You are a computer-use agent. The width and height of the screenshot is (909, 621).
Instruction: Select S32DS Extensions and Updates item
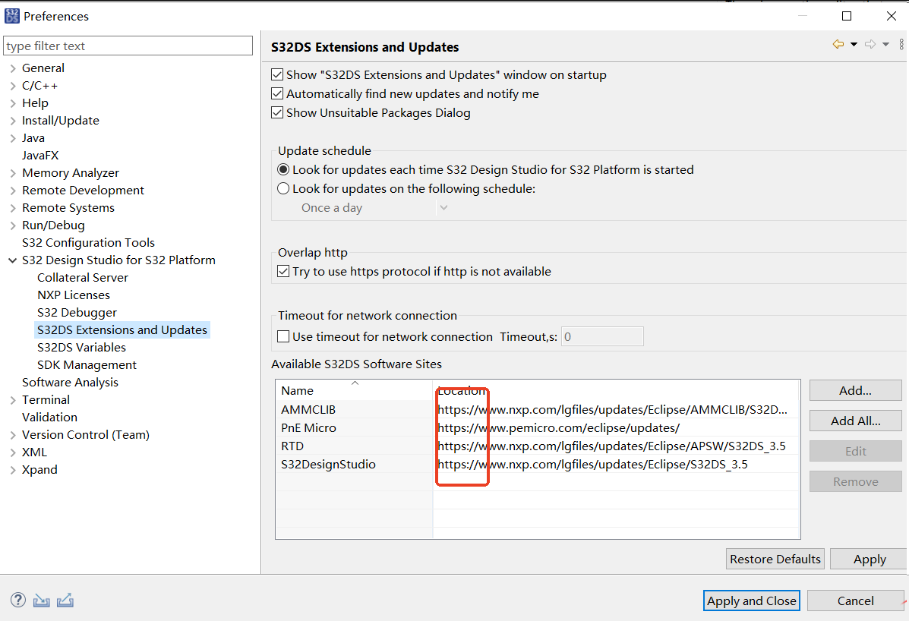coord(122,329)
